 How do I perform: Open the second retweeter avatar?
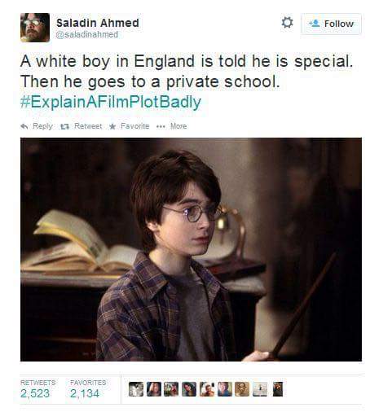pyautogui.click(x=154, y=389)
